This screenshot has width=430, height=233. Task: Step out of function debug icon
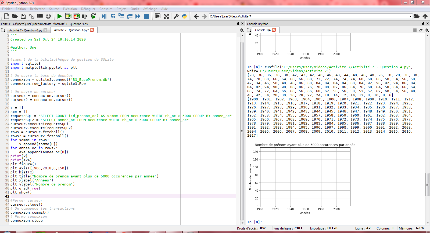pos(130,16)
